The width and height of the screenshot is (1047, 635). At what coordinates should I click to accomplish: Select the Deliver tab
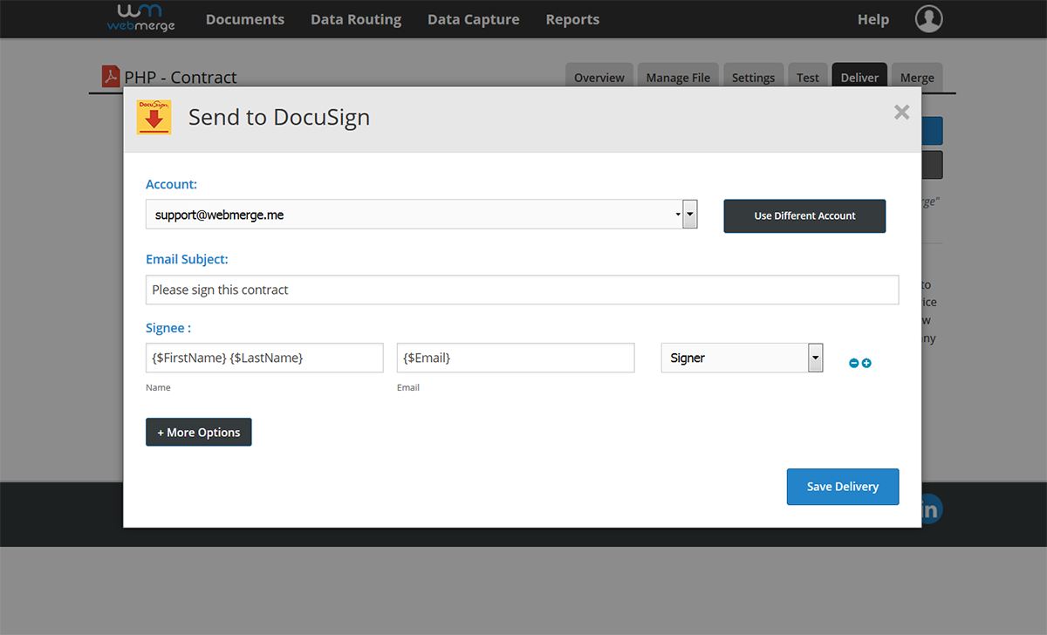pos(859,78)
